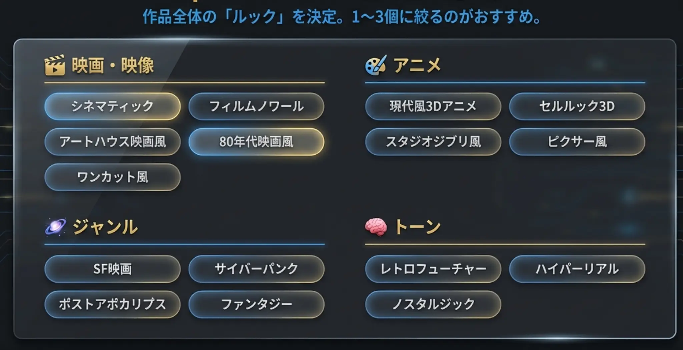The image size is (683, 350).
Task: Select the セルルック3D chip
Action: [577, 106]
